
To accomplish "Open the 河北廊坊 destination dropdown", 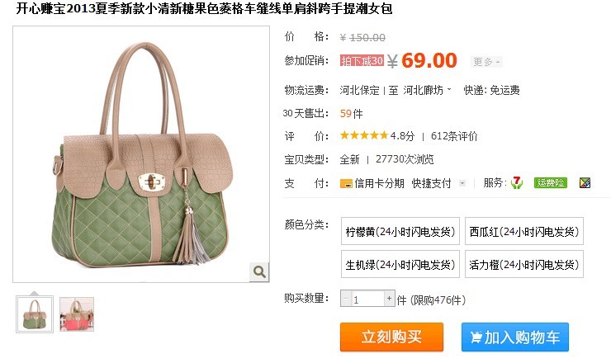I will [x=427, y=91].
